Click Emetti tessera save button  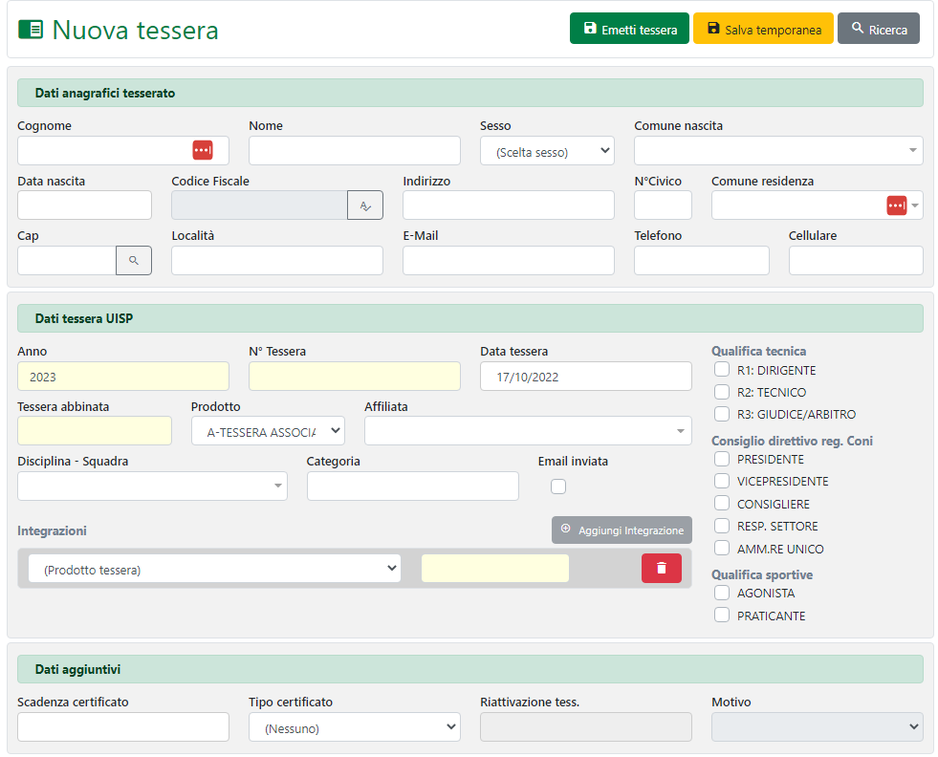(629, 29)
